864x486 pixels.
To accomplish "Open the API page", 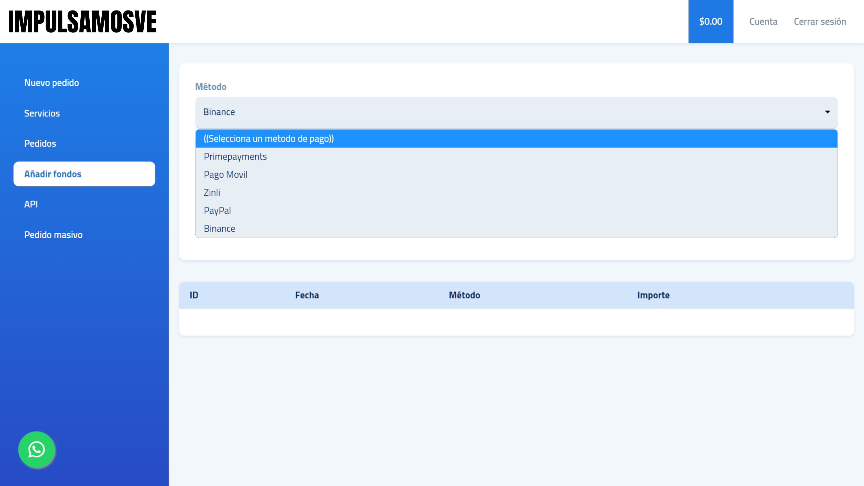I will point(31,204).
